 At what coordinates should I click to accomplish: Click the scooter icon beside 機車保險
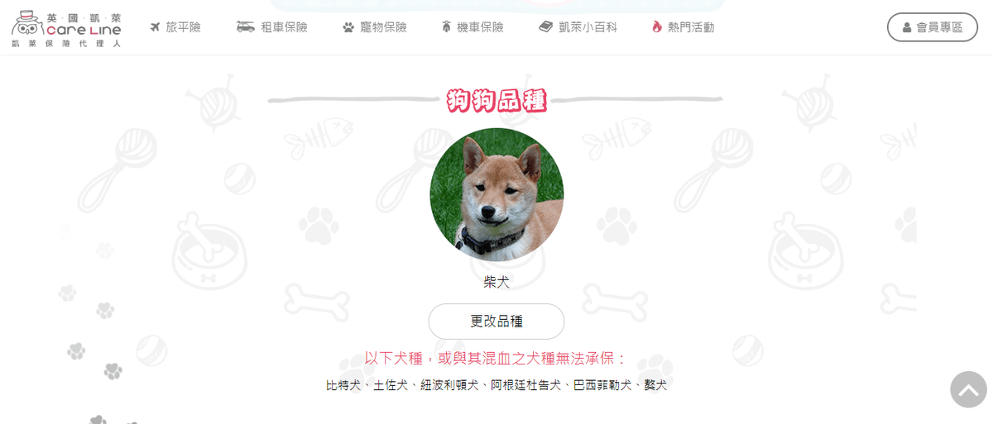pos(446,27)
